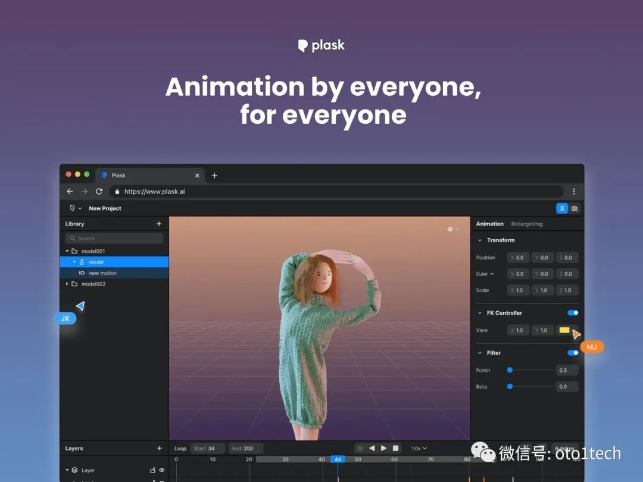Click the Scale Z value field
Image resolution: width=643 pixels, height=482 pixels.
coord(567,290)
